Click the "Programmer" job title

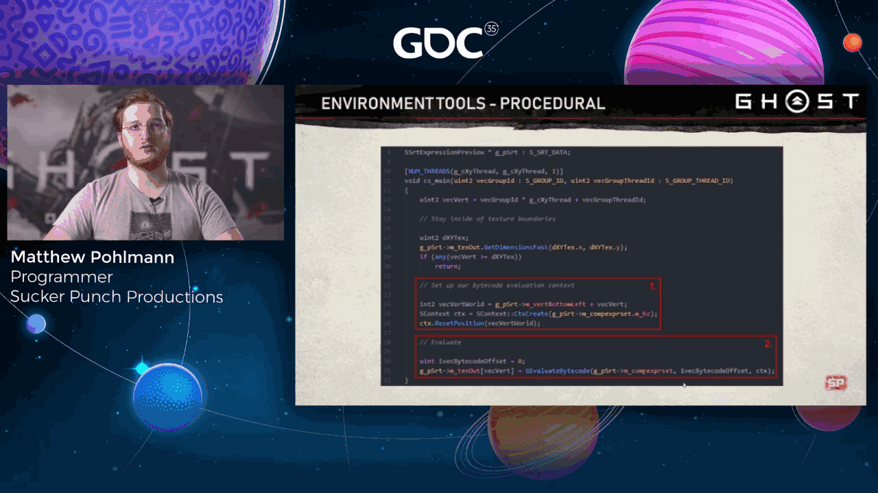(x=62, y=277)
